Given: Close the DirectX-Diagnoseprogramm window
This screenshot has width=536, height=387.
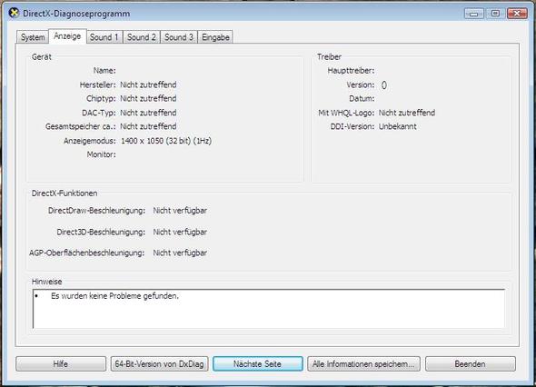Looking at the screenshot, I should click(517, 14).
